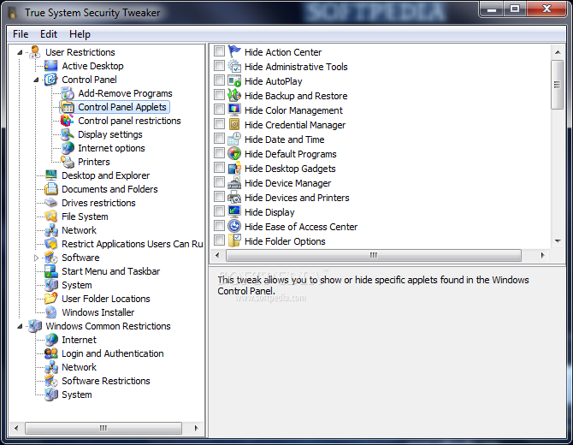The width and height of the screenshot is (573, 445).
Task: Check the Hide Color Management checkbox
Action: pos(219,109)
